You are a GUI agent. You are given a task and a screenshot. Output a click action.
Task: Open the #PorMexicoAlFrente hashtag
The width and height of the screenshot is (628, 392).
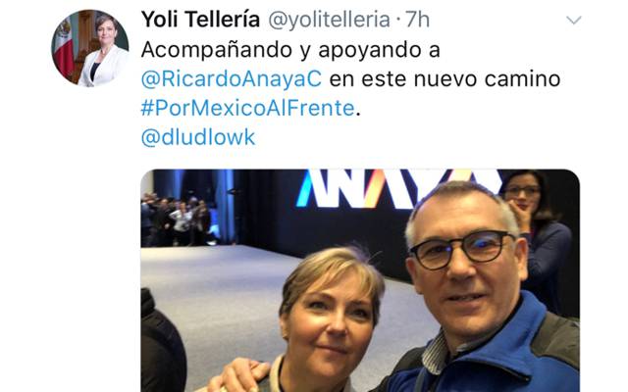pos(248,108)
